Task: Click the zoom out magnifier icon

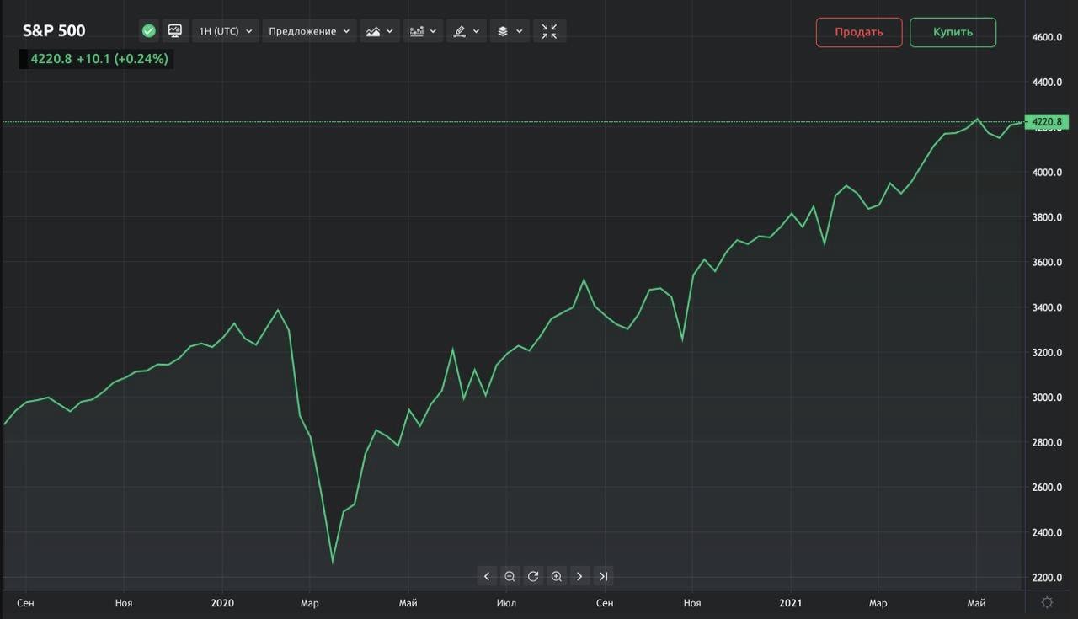Action: [510, 576]
